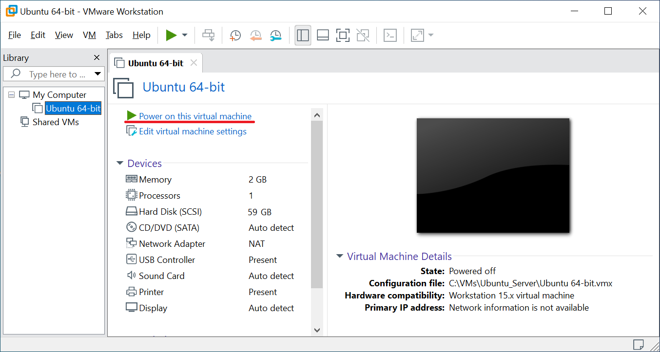The image size is (660, 352).
Task: Click the Processors value 1
Action: 251,196
